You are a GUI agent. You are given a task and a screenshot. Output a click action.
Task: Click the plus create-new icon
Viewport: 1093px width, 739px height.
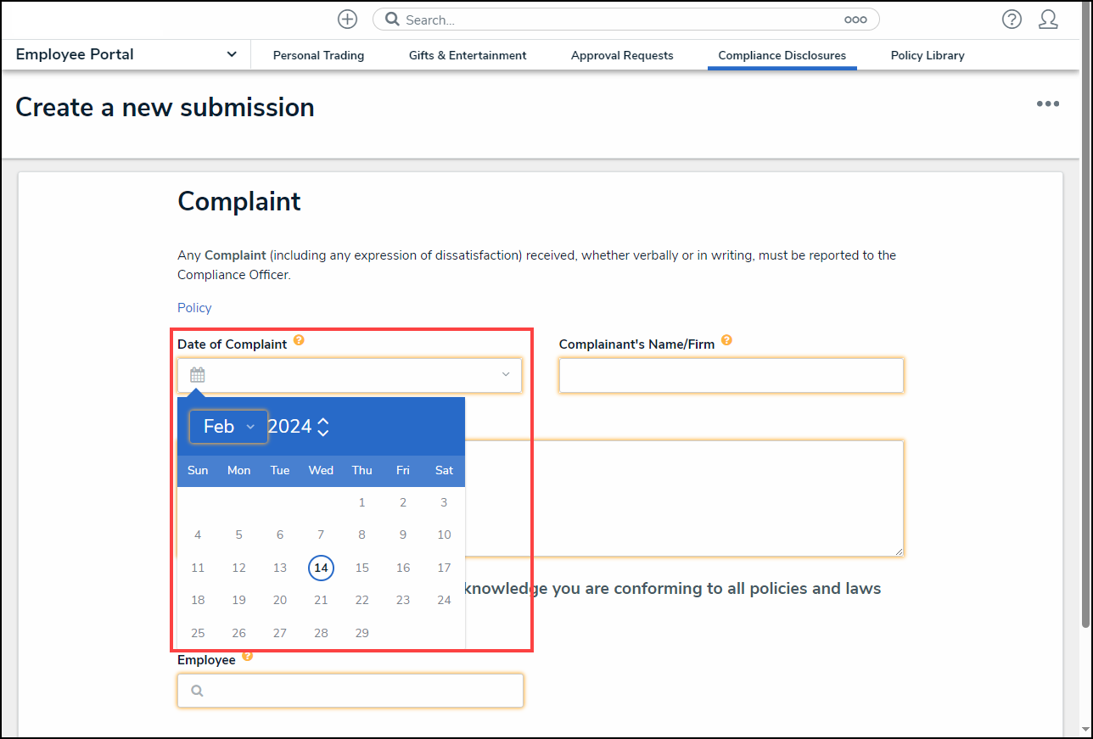pyautogui.click(x=347, y=20)
